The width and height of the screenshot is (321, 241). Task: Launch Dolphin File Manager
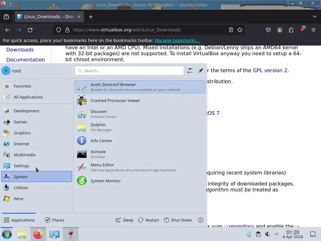click(x=140, y=127)
